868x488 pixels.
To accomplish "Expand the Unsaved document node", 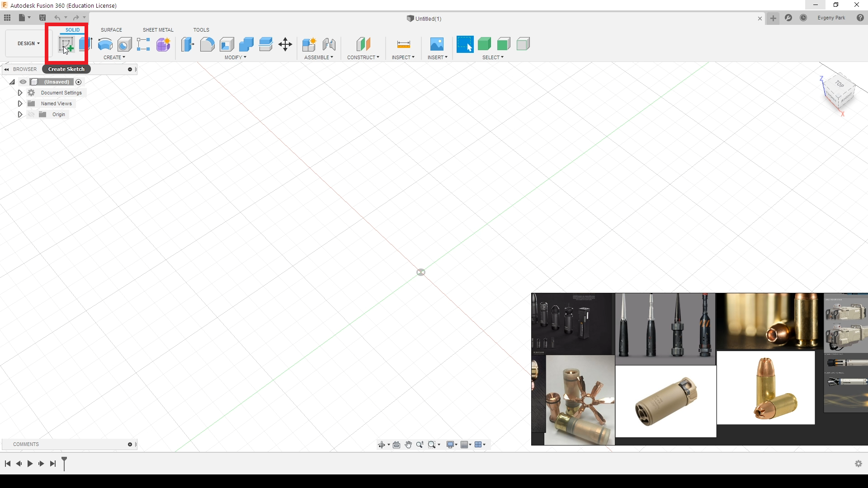I will (12, 82).
